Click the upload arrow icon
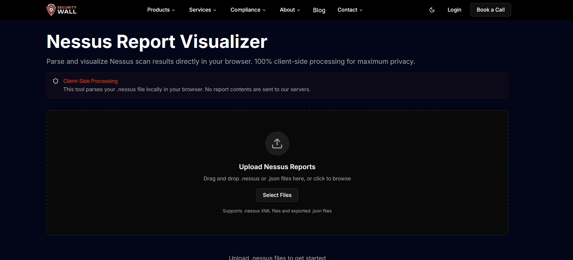This screenshot has width=573, height=260. click(x=277, y=143)
